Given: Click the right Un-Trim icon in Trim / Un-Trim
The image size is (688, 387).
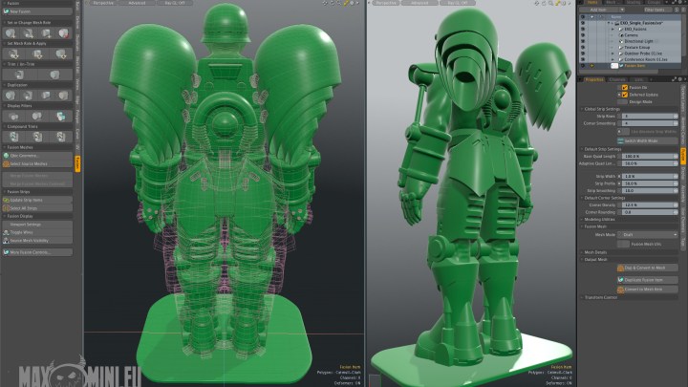Looking at the screenshot, I should 54,75.
